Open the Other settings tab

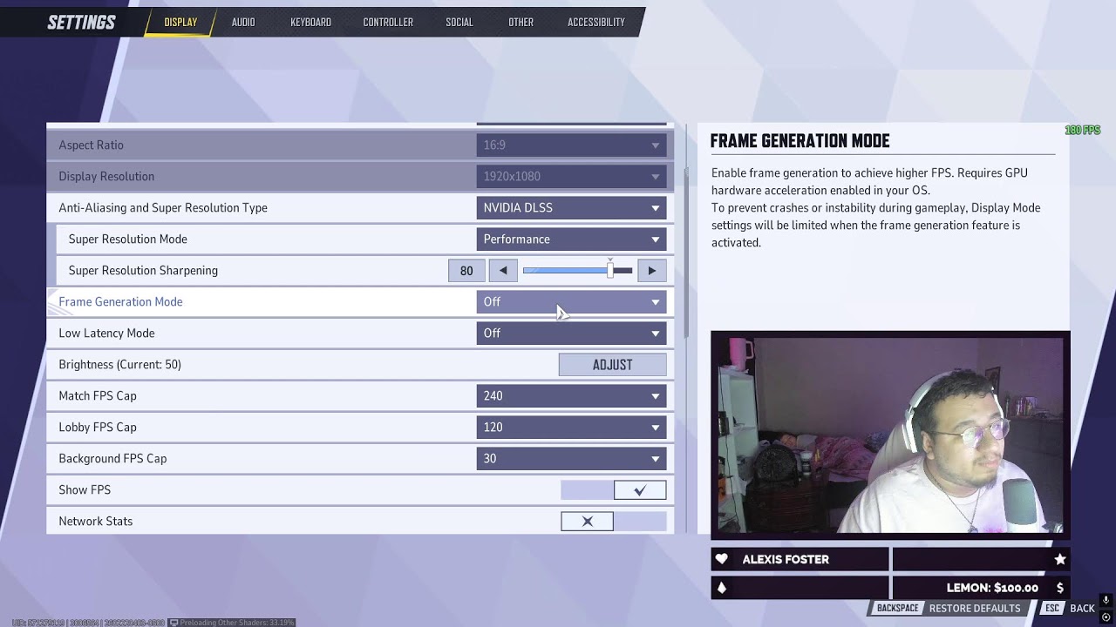[x=521, y=22]
